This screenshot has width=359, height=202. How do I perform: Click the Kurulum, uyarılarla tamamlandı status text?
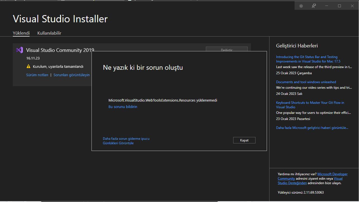58,66
